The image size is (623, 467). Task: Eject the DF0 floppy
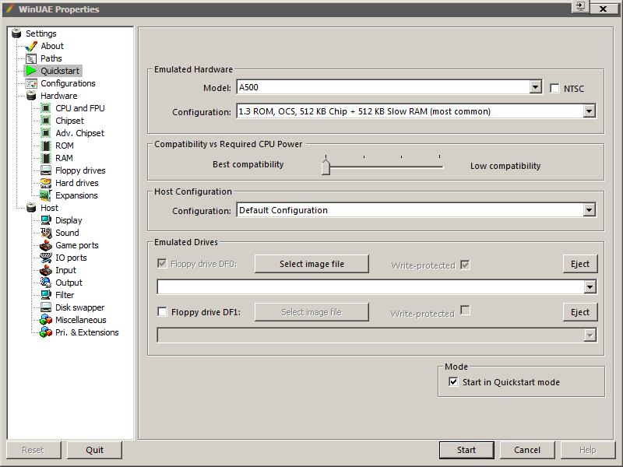(x=580, y=264)
